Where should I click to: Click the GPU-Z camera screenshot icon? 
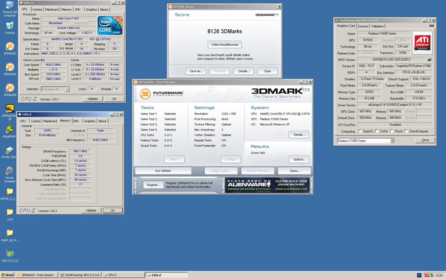coord(432,26)
